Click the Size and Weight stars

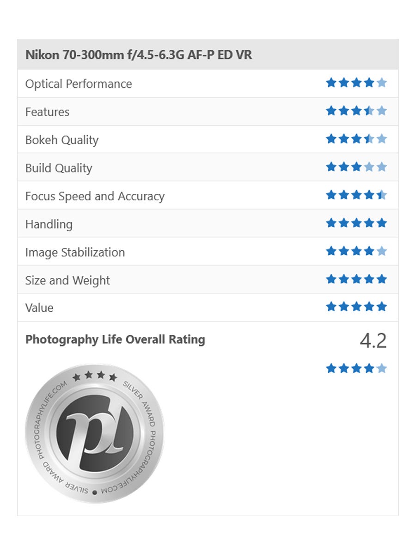(356, 279)
